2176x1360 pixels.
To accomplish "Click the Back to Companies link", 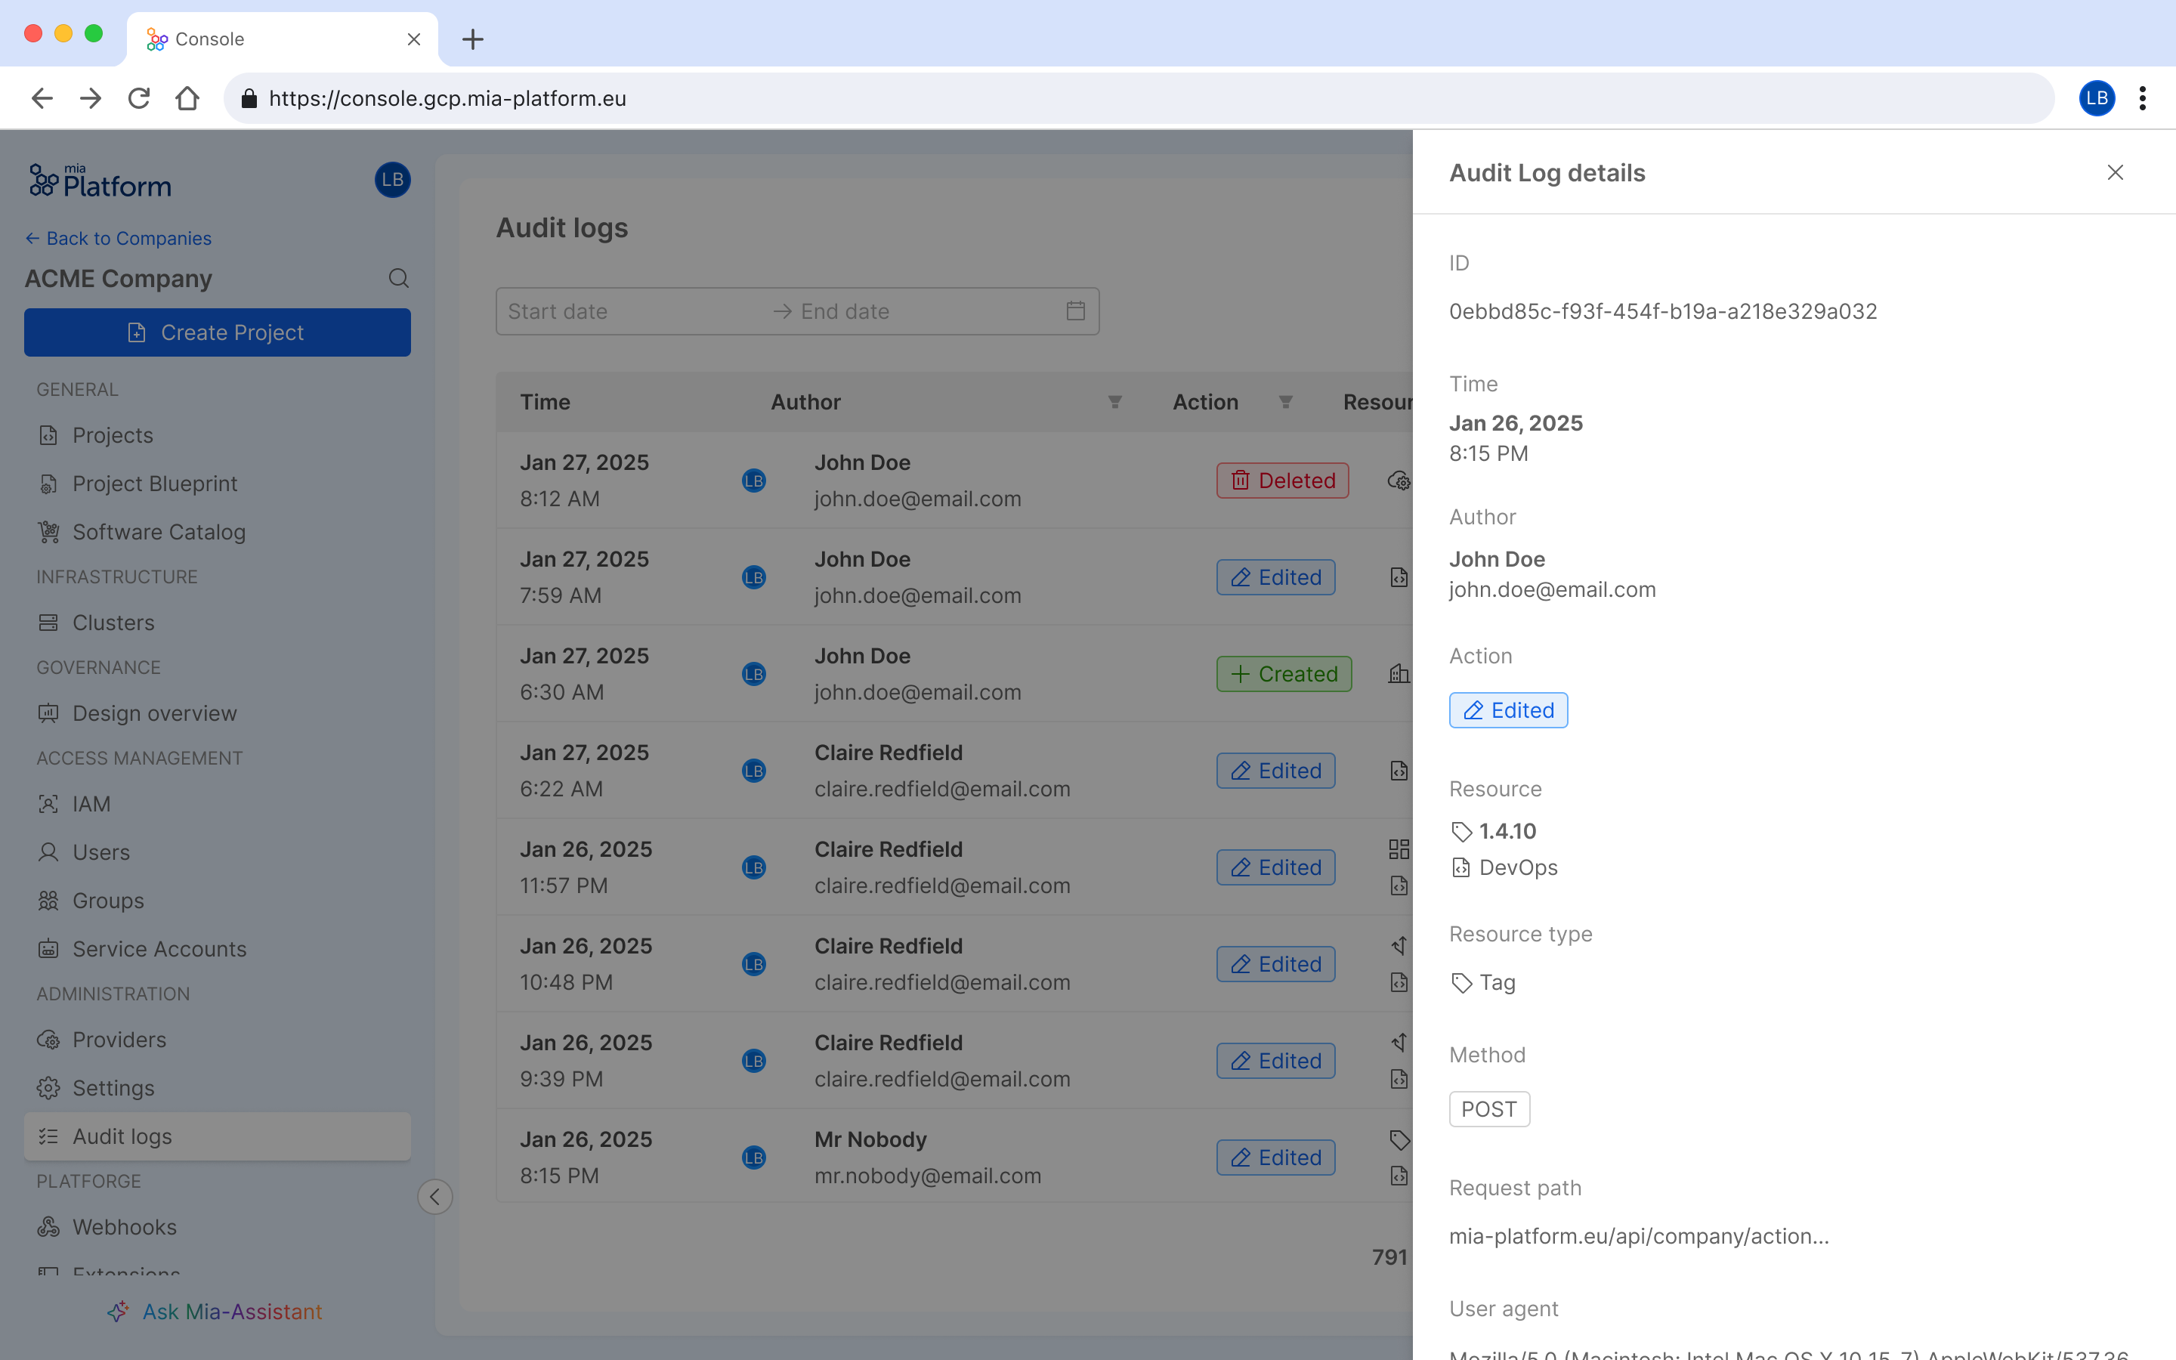I will click(118, 237).
